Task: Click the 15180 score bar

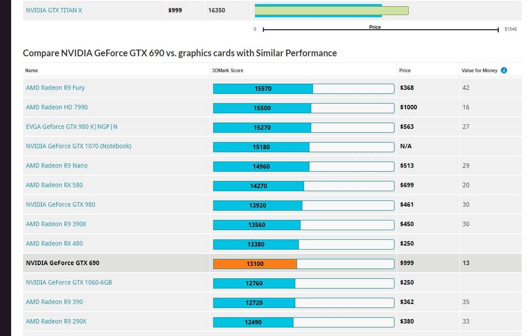Action: pyautogui.click(x=304, y=147)
